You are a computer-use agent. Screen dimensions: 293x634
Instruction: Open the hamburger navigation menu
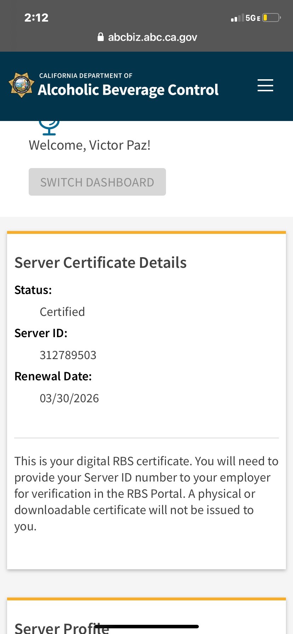click(265, 86)
